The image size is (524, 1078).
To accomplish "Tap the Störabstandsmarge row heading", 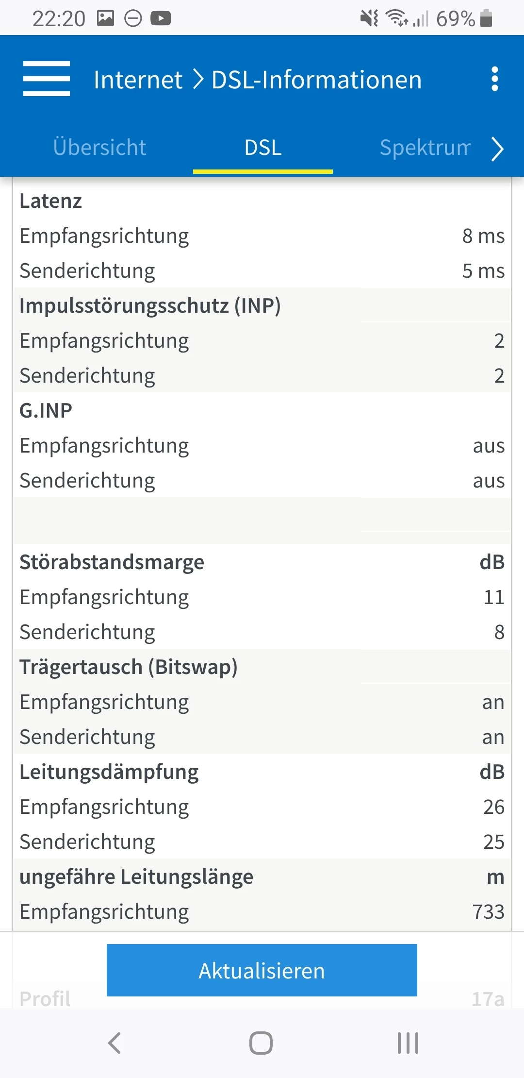I will click(112, 562).
